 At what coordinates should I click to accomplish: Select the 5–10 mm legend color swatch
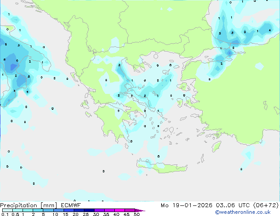[48, 210]
